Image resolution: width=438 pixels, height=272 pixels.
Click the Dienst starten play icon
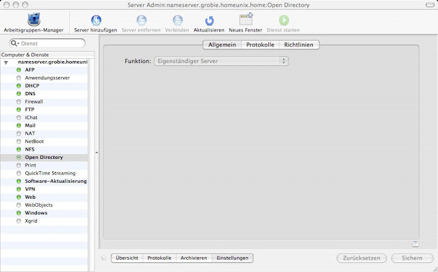coord(284,20)
